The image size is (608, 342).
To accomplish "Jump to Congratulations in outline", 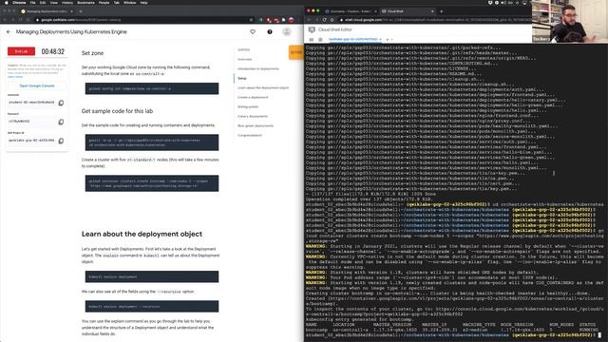I will [250, 135].
